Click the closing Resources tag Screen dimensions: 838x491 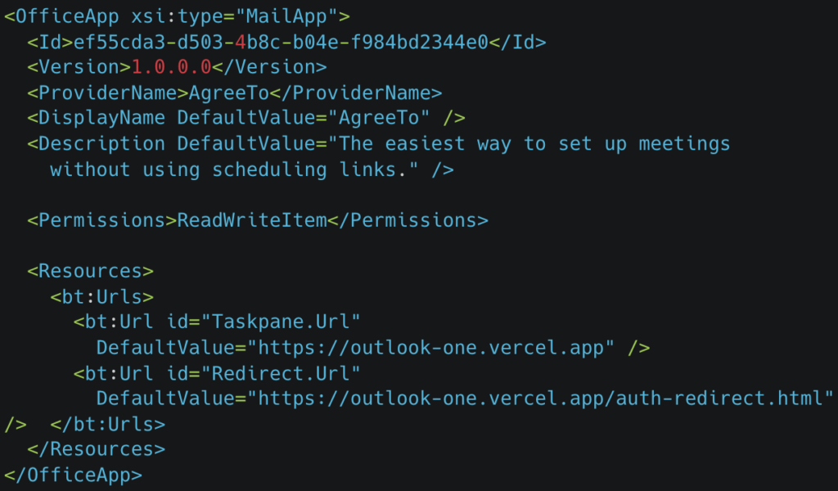pyautogui.click(x=96, y=449)
